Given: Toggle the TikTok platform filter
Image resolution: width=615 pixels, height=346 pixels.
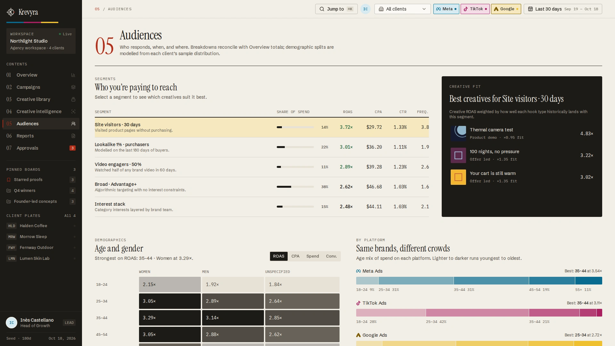Looking at the screenshot, I should tap(475, 9).
